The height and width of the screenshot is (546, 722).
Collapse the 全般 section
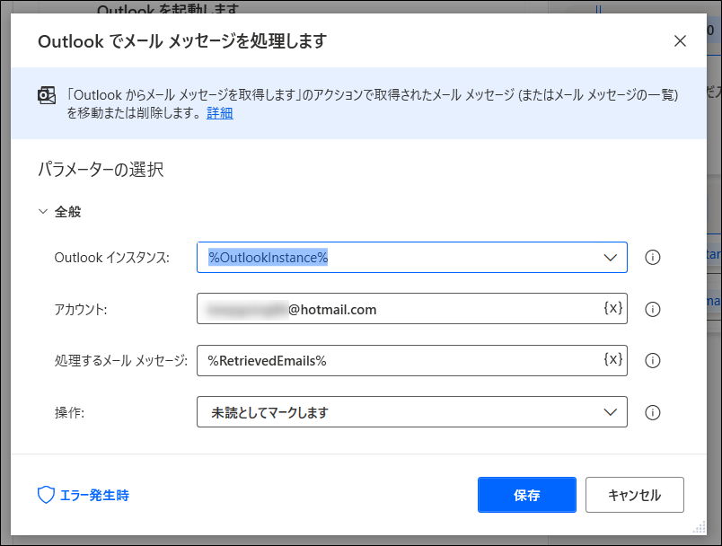click(x=43, y=212)
